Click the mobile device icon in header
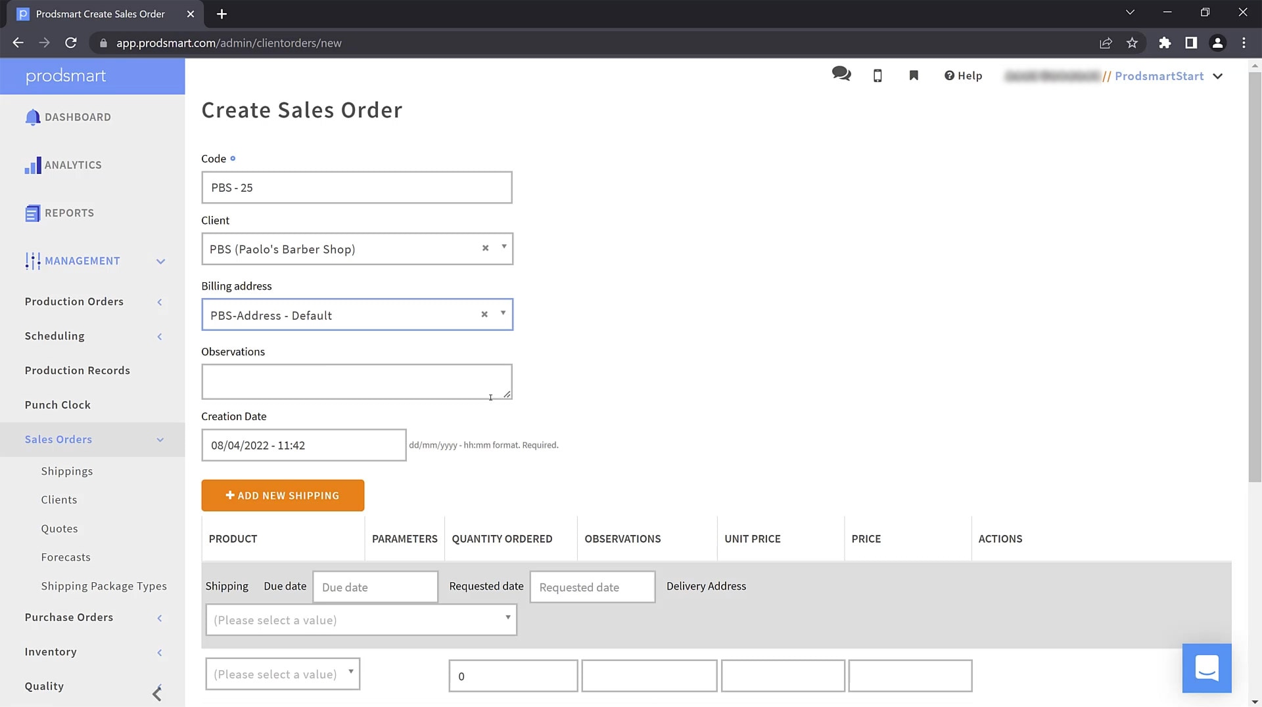1262x707 pixels. pyautogui.click(x=877, y=76)
